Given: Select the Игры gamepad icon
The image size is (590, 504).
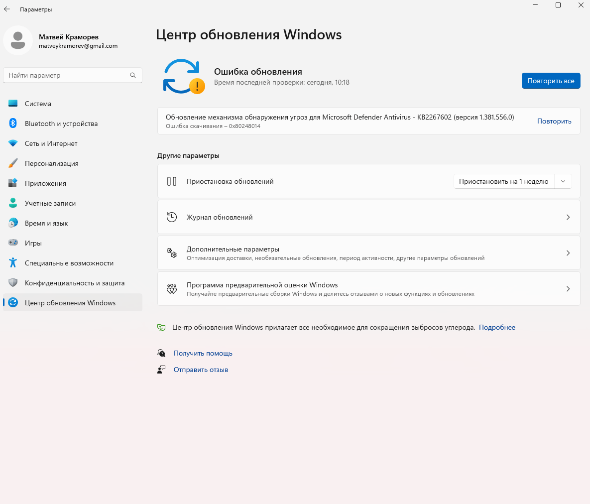Looking at the screenshot, I should (13, 243).
